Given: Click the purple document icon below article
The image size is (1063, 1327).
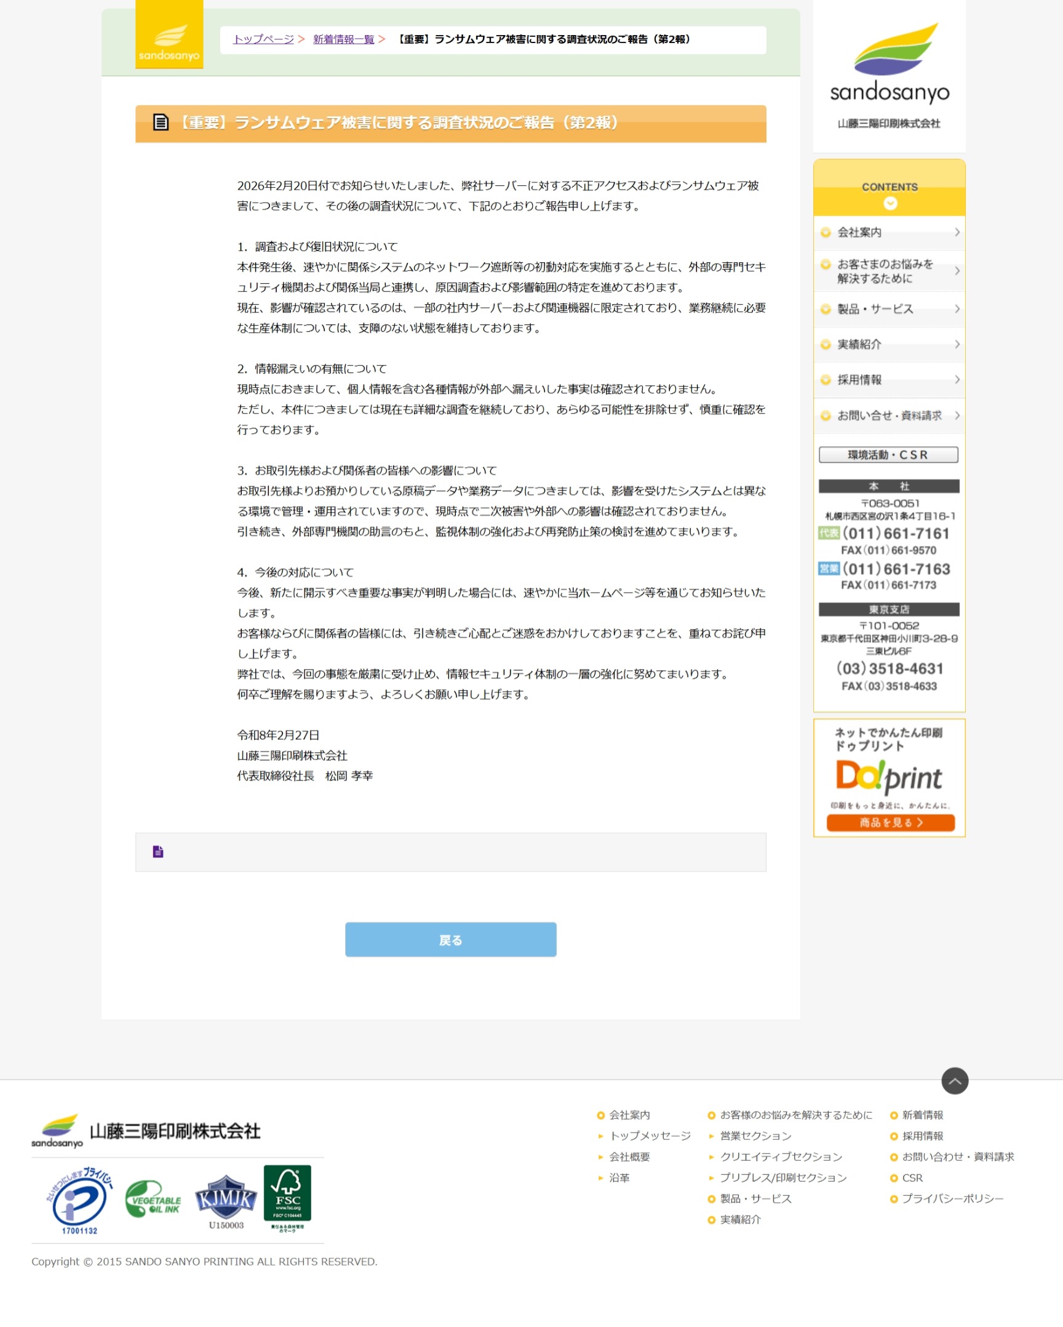Looking at the screenshot, I should tap(158, 852).
